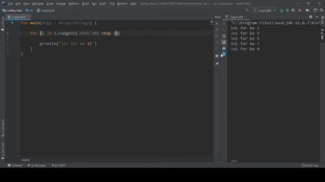
Task: Open Run panel settings gear
Action: (310, 17)
